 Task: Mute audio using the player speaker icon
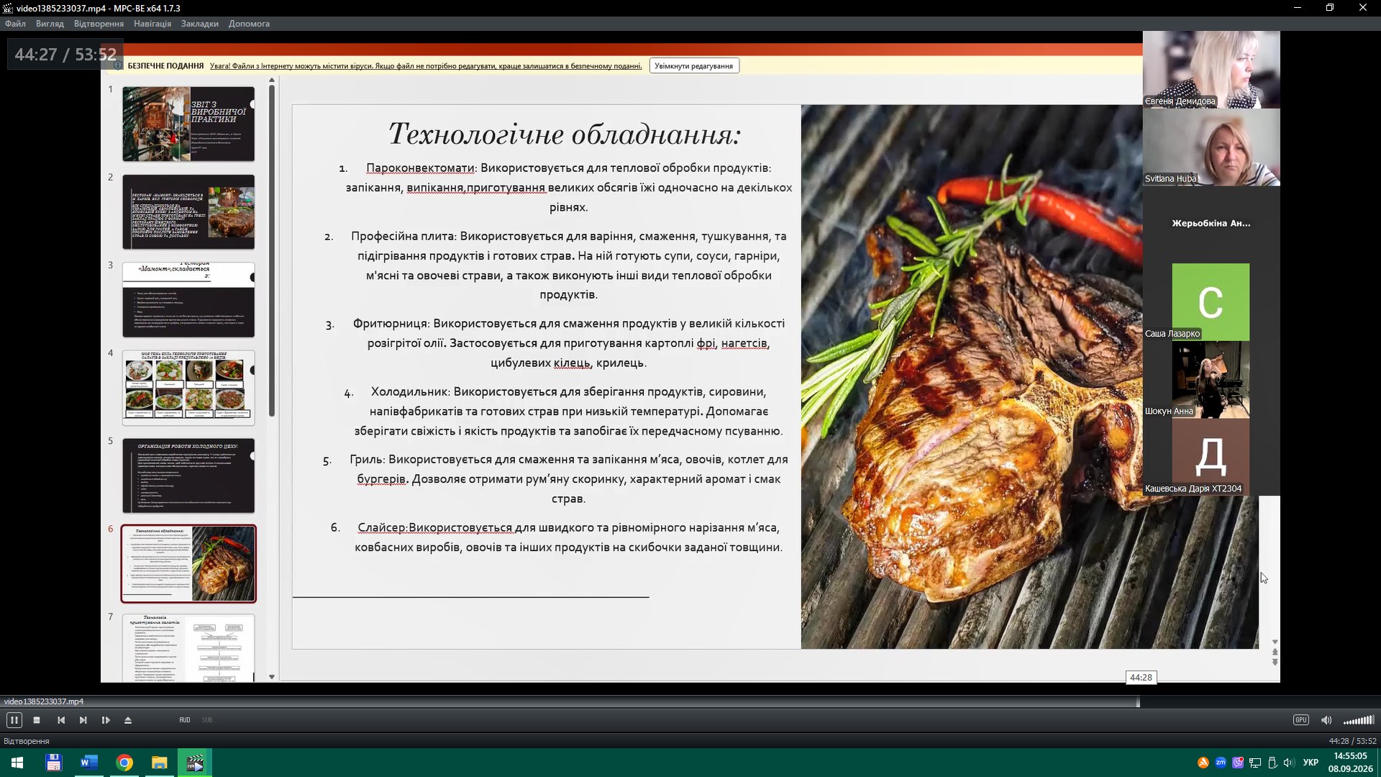click(1326, 720)
